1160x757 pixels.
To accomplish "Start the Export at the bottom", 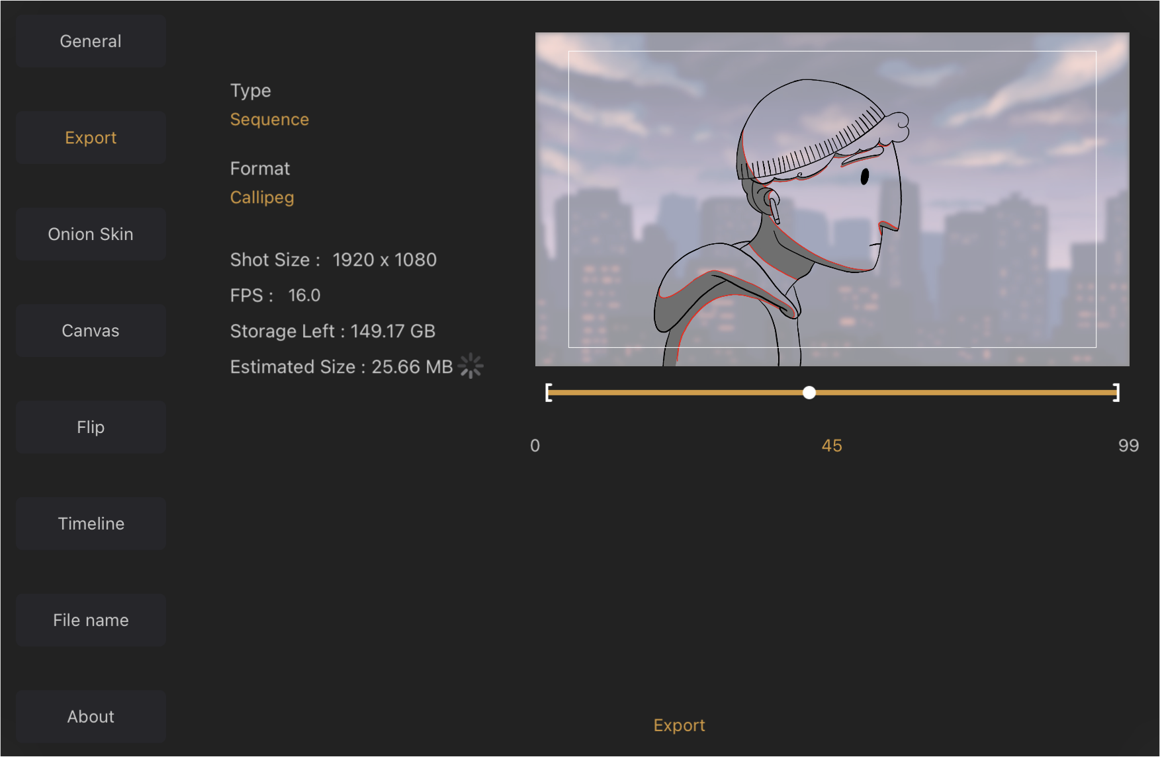I will point(678,725).
